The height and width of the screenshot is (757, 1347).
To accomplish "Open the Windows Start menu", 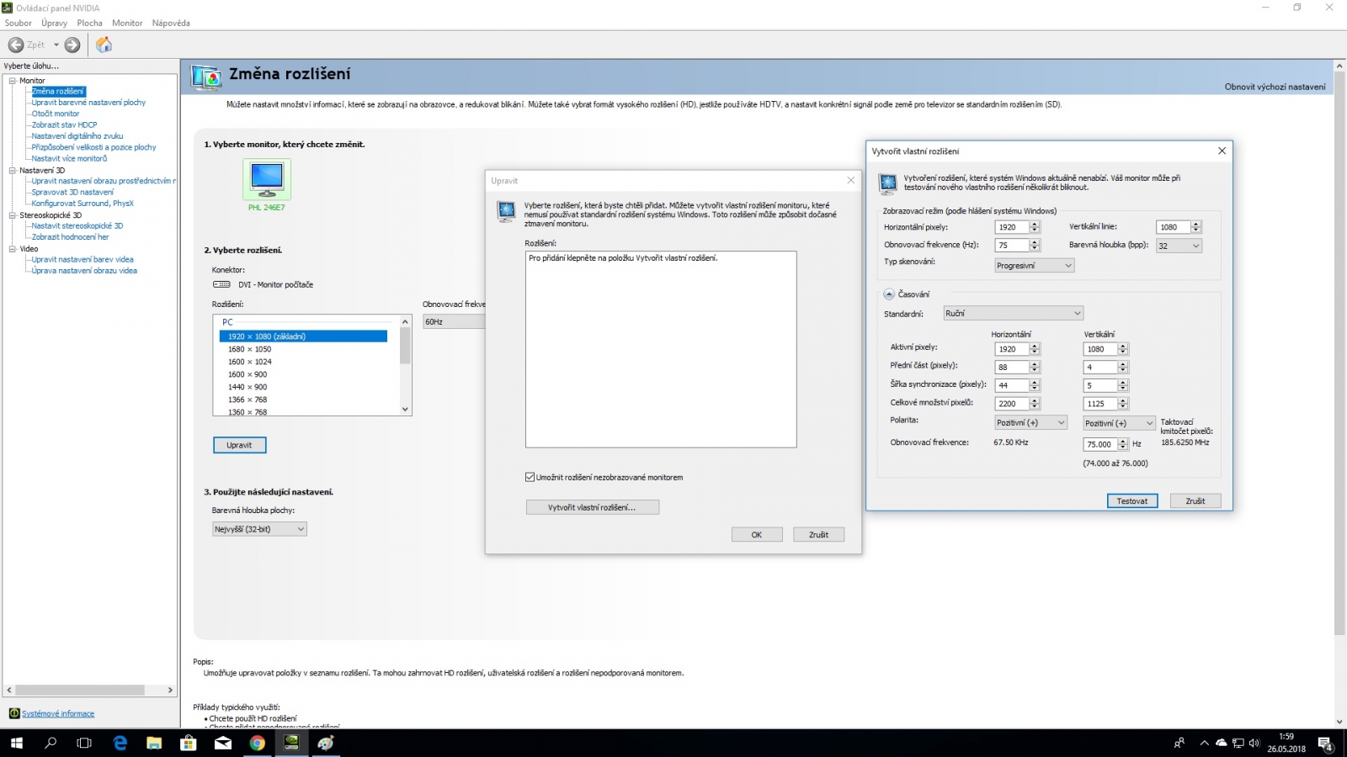I will coord(17,743).
